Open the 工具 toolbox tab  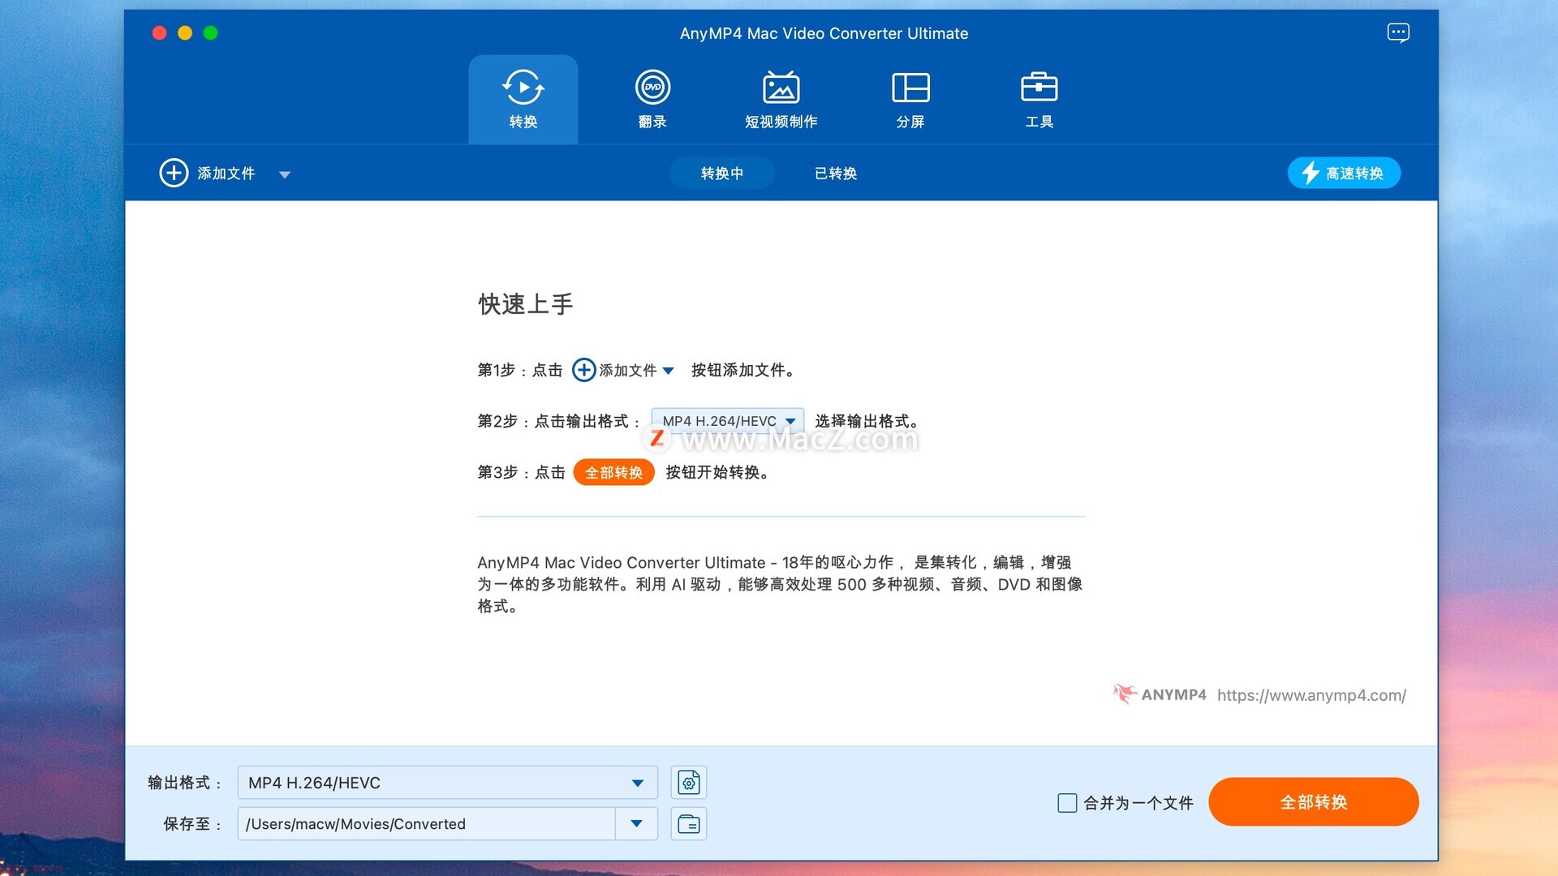[1039, 100]
